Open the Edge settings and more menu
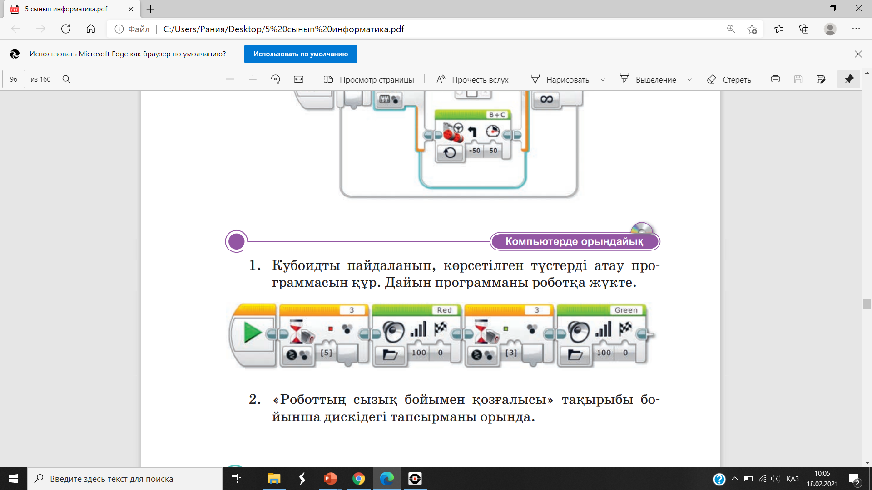 (x=856, y=29)
